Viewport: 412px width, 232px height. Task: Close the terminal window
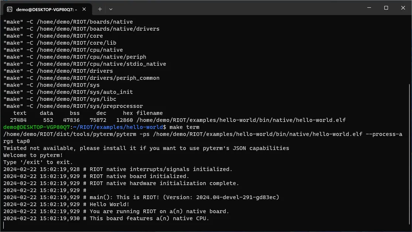point(403,7)
